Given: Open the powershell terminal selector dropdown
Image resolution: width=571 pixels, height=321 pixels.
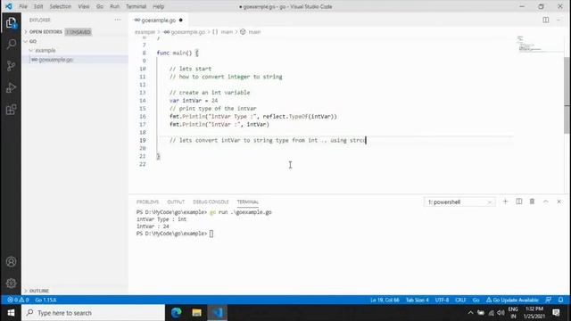Looking at the screenshot, I should pos(459,202).
